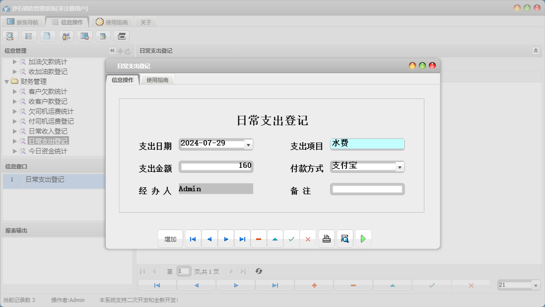Select the search/query toolbar icon
545x307 pixels.
tap(10, 36)
